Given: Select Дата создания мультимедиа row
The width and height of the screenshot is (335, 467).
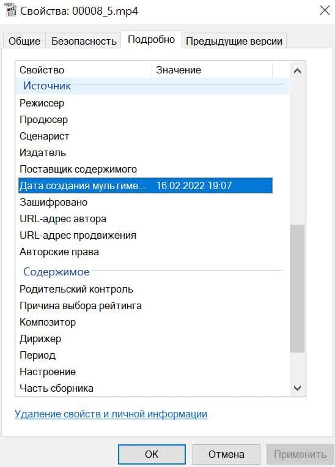Looking at the screenshot, I should tap(145, 185).
